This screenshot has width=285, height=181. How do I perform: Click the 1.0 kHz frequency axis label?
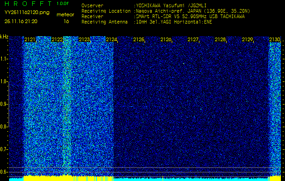(x=3, y=82)
